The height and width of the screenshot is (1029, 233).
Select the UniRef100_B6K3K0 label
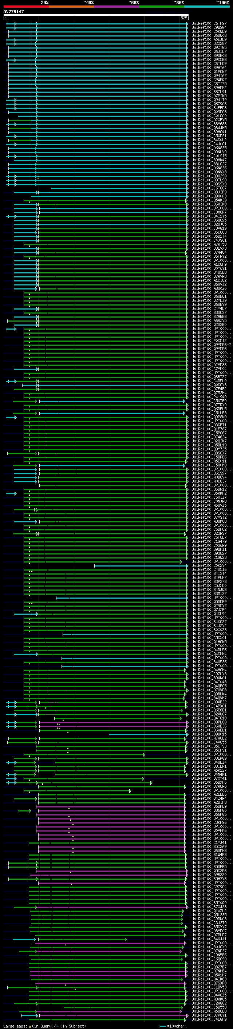pyautogui.click(x=209, y=204)
